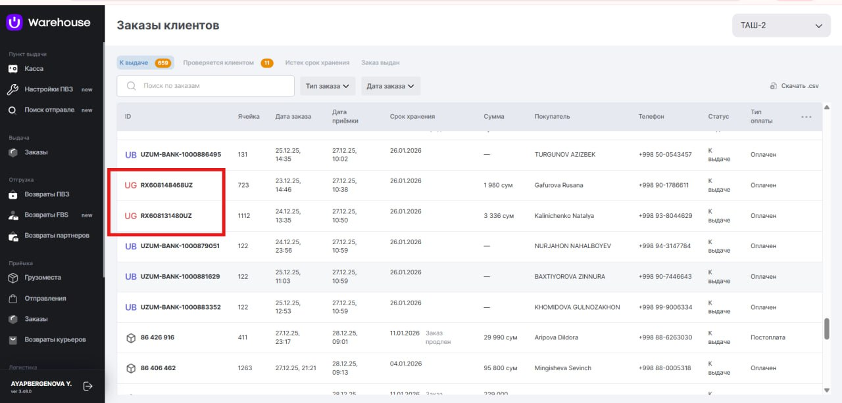
Task: Open Поиск отправления search icon
Action: [x=12, y=110]
